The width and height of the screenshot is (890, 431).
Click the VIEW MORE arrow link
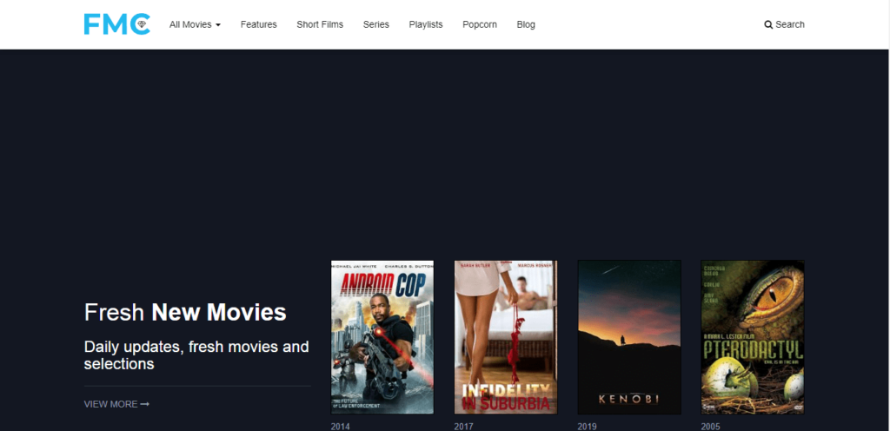coord(116,404)
